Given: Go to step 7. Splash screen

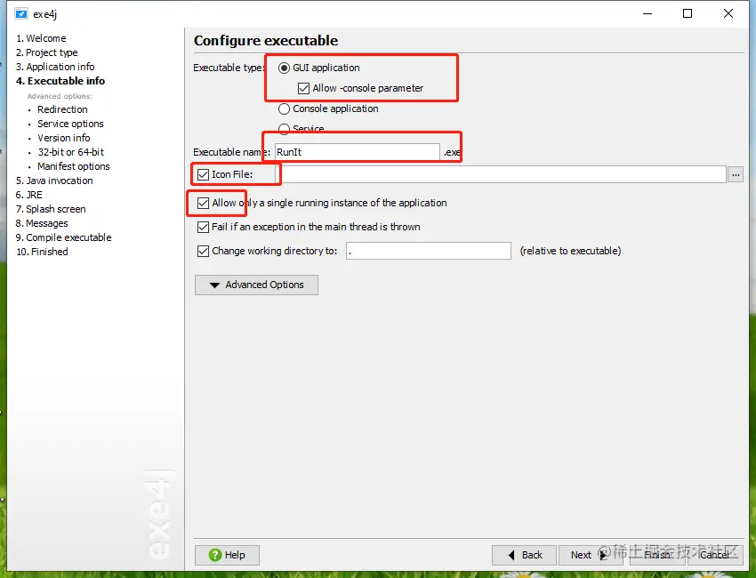Looking at the screenshot, I should [51, 209].
